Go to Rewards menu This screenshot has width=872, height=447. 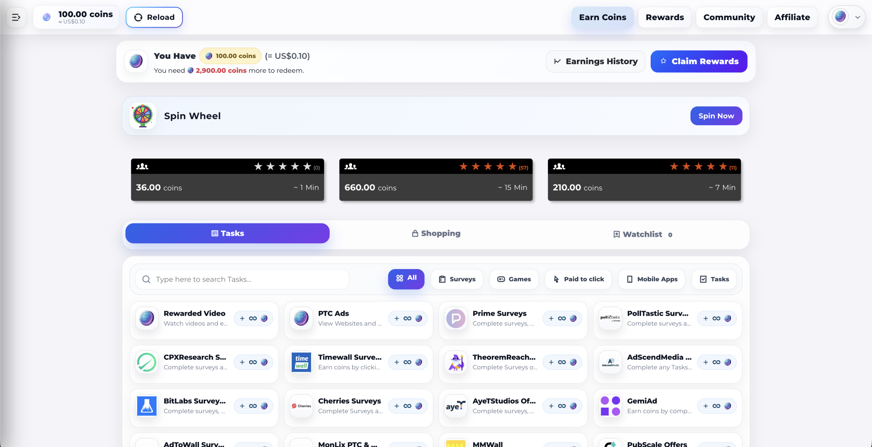coord(665,17)
